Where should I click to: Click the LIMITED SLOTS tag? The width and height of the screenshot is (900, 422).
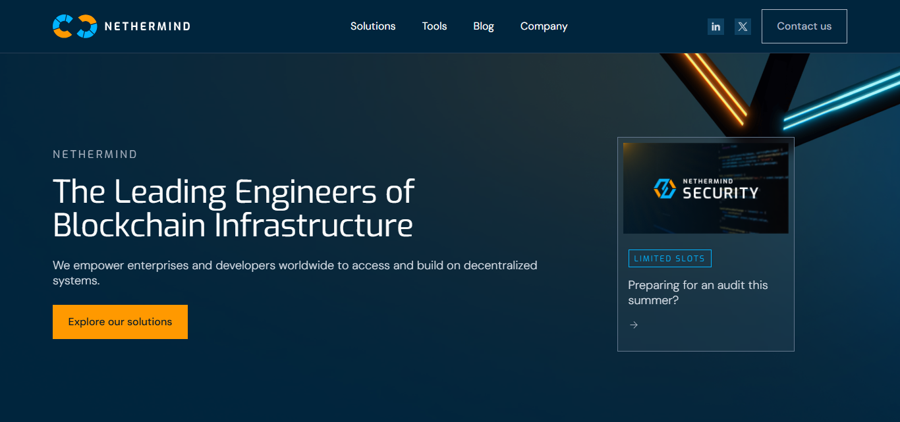click(669, 259)
